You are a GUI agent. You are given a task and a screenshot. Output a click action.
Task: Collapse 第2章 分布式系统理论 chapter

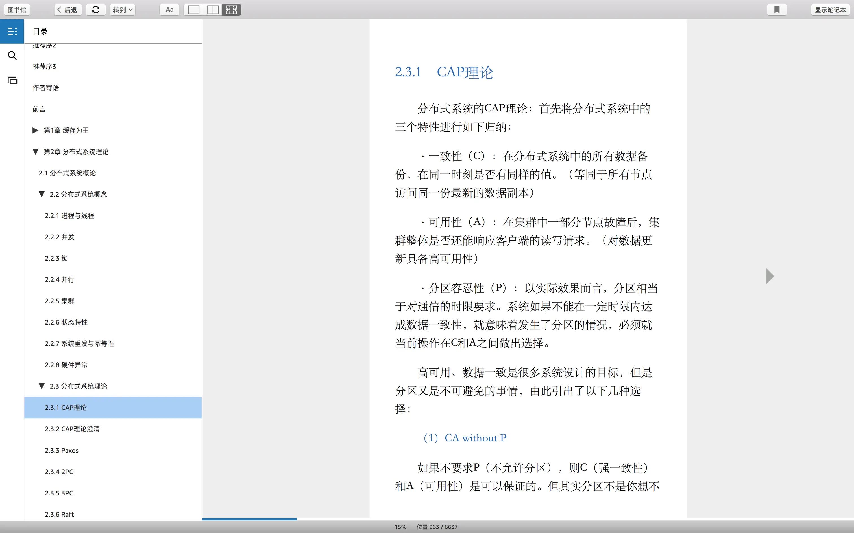point(35,152)
